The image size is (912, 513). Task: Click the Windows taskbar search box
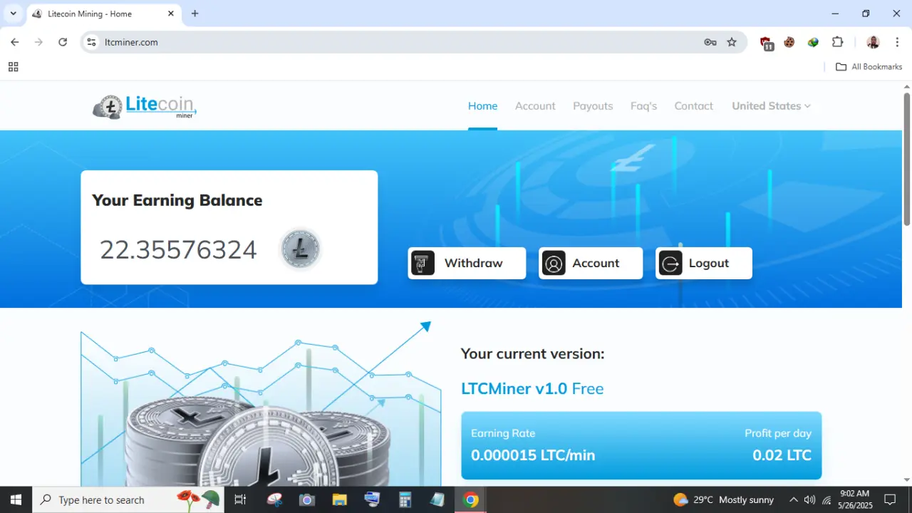point(128,499)
